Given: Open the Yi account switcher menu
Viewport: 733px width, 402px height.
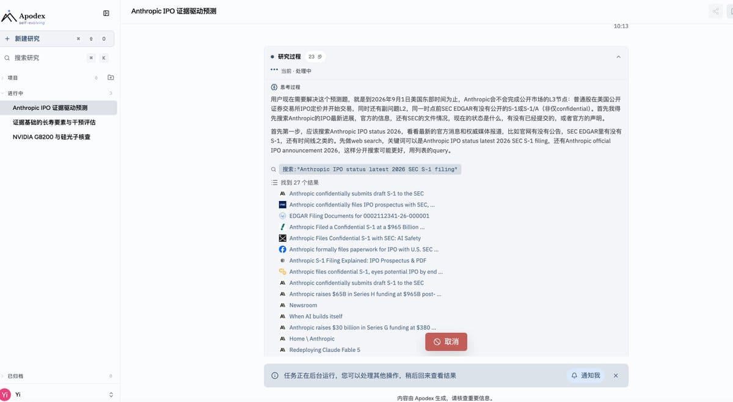Looking at the screenshot, I should [x=111, y=395].
